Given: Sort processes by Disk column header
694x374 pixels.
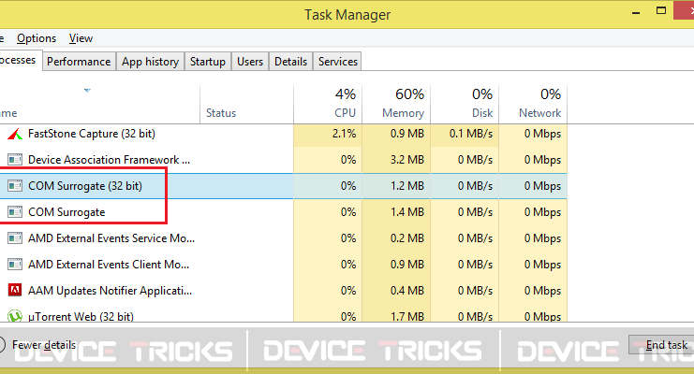Looking at the screenshot, I should tap(465, 104).
